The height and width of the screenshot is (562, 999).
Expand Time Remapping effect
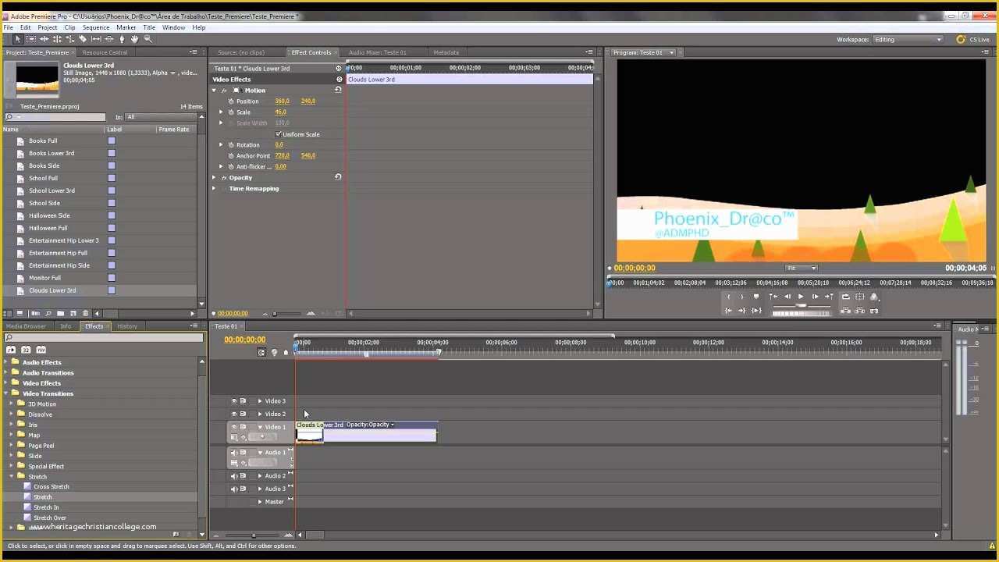click(x=214, y=189)
